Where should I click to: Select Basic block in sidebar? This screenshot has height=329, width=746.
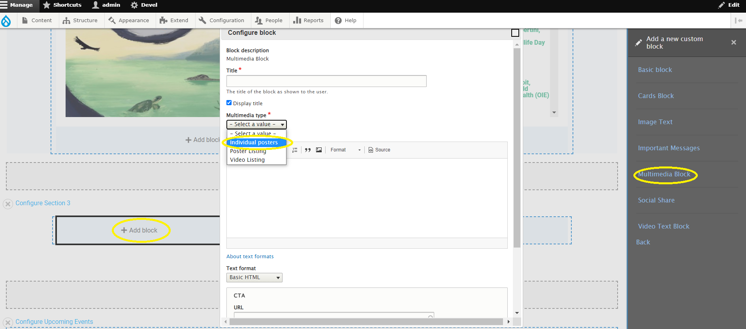(x=655, y=70)
